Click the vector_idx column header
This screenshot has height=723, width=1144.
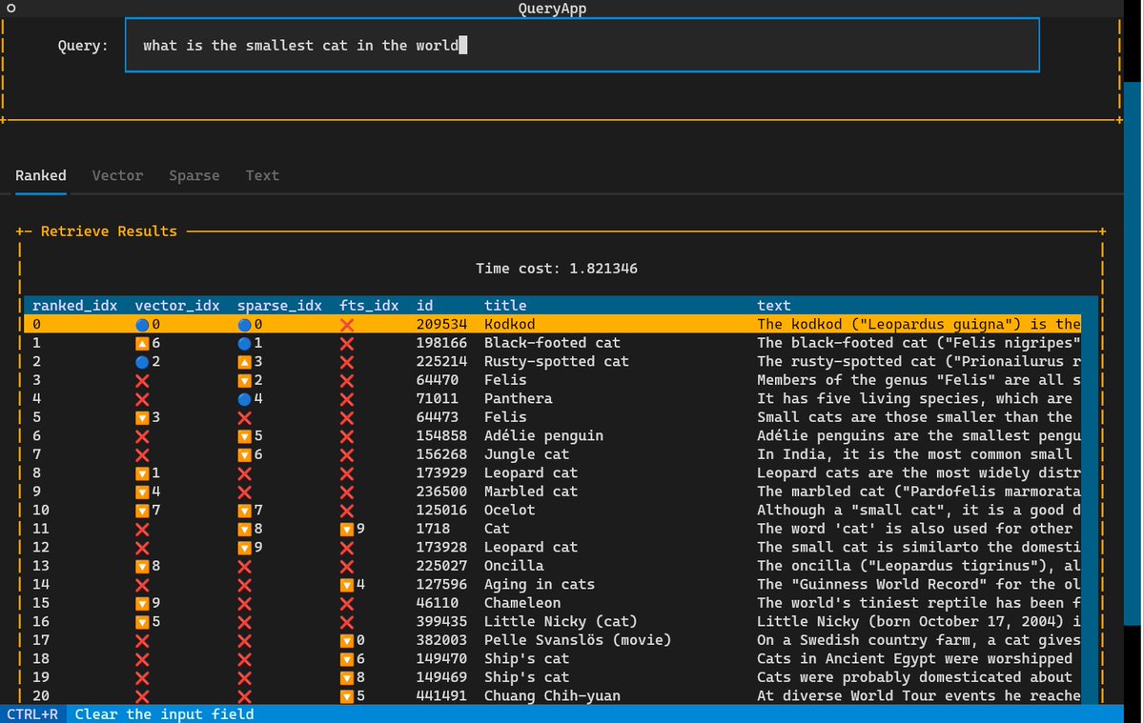pyautogui.click(x=177, y=306)
